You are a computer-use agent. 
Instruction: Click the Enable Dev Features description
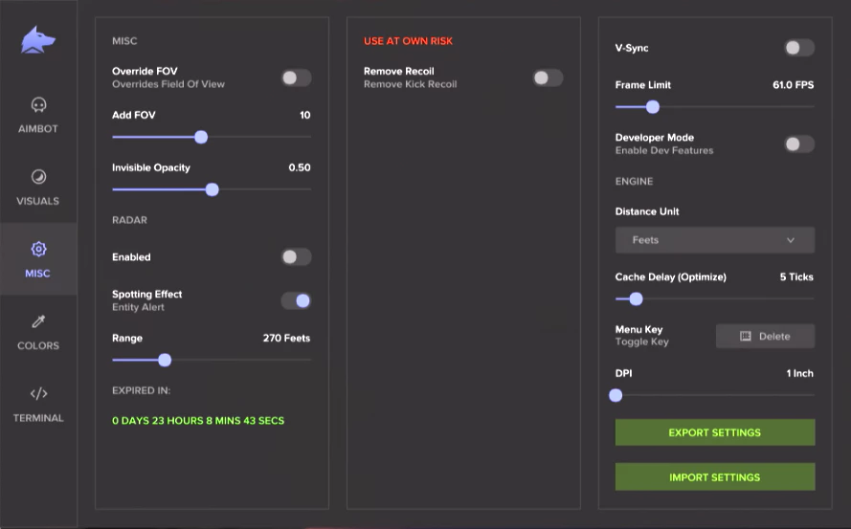click(x=664, y=150)
